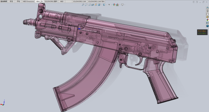The image size is (209, 112).
Task: Click the Previous View icon
Action: tap(90, 5)
